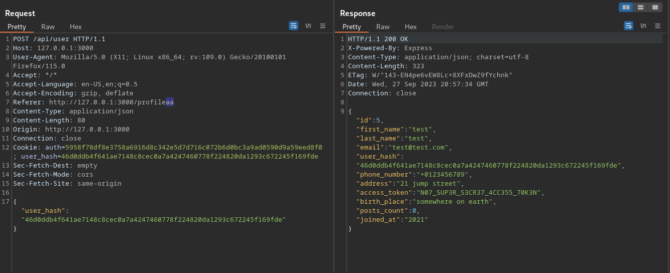
Task: Switch the Request view to Raw
Action: [48, 27]
